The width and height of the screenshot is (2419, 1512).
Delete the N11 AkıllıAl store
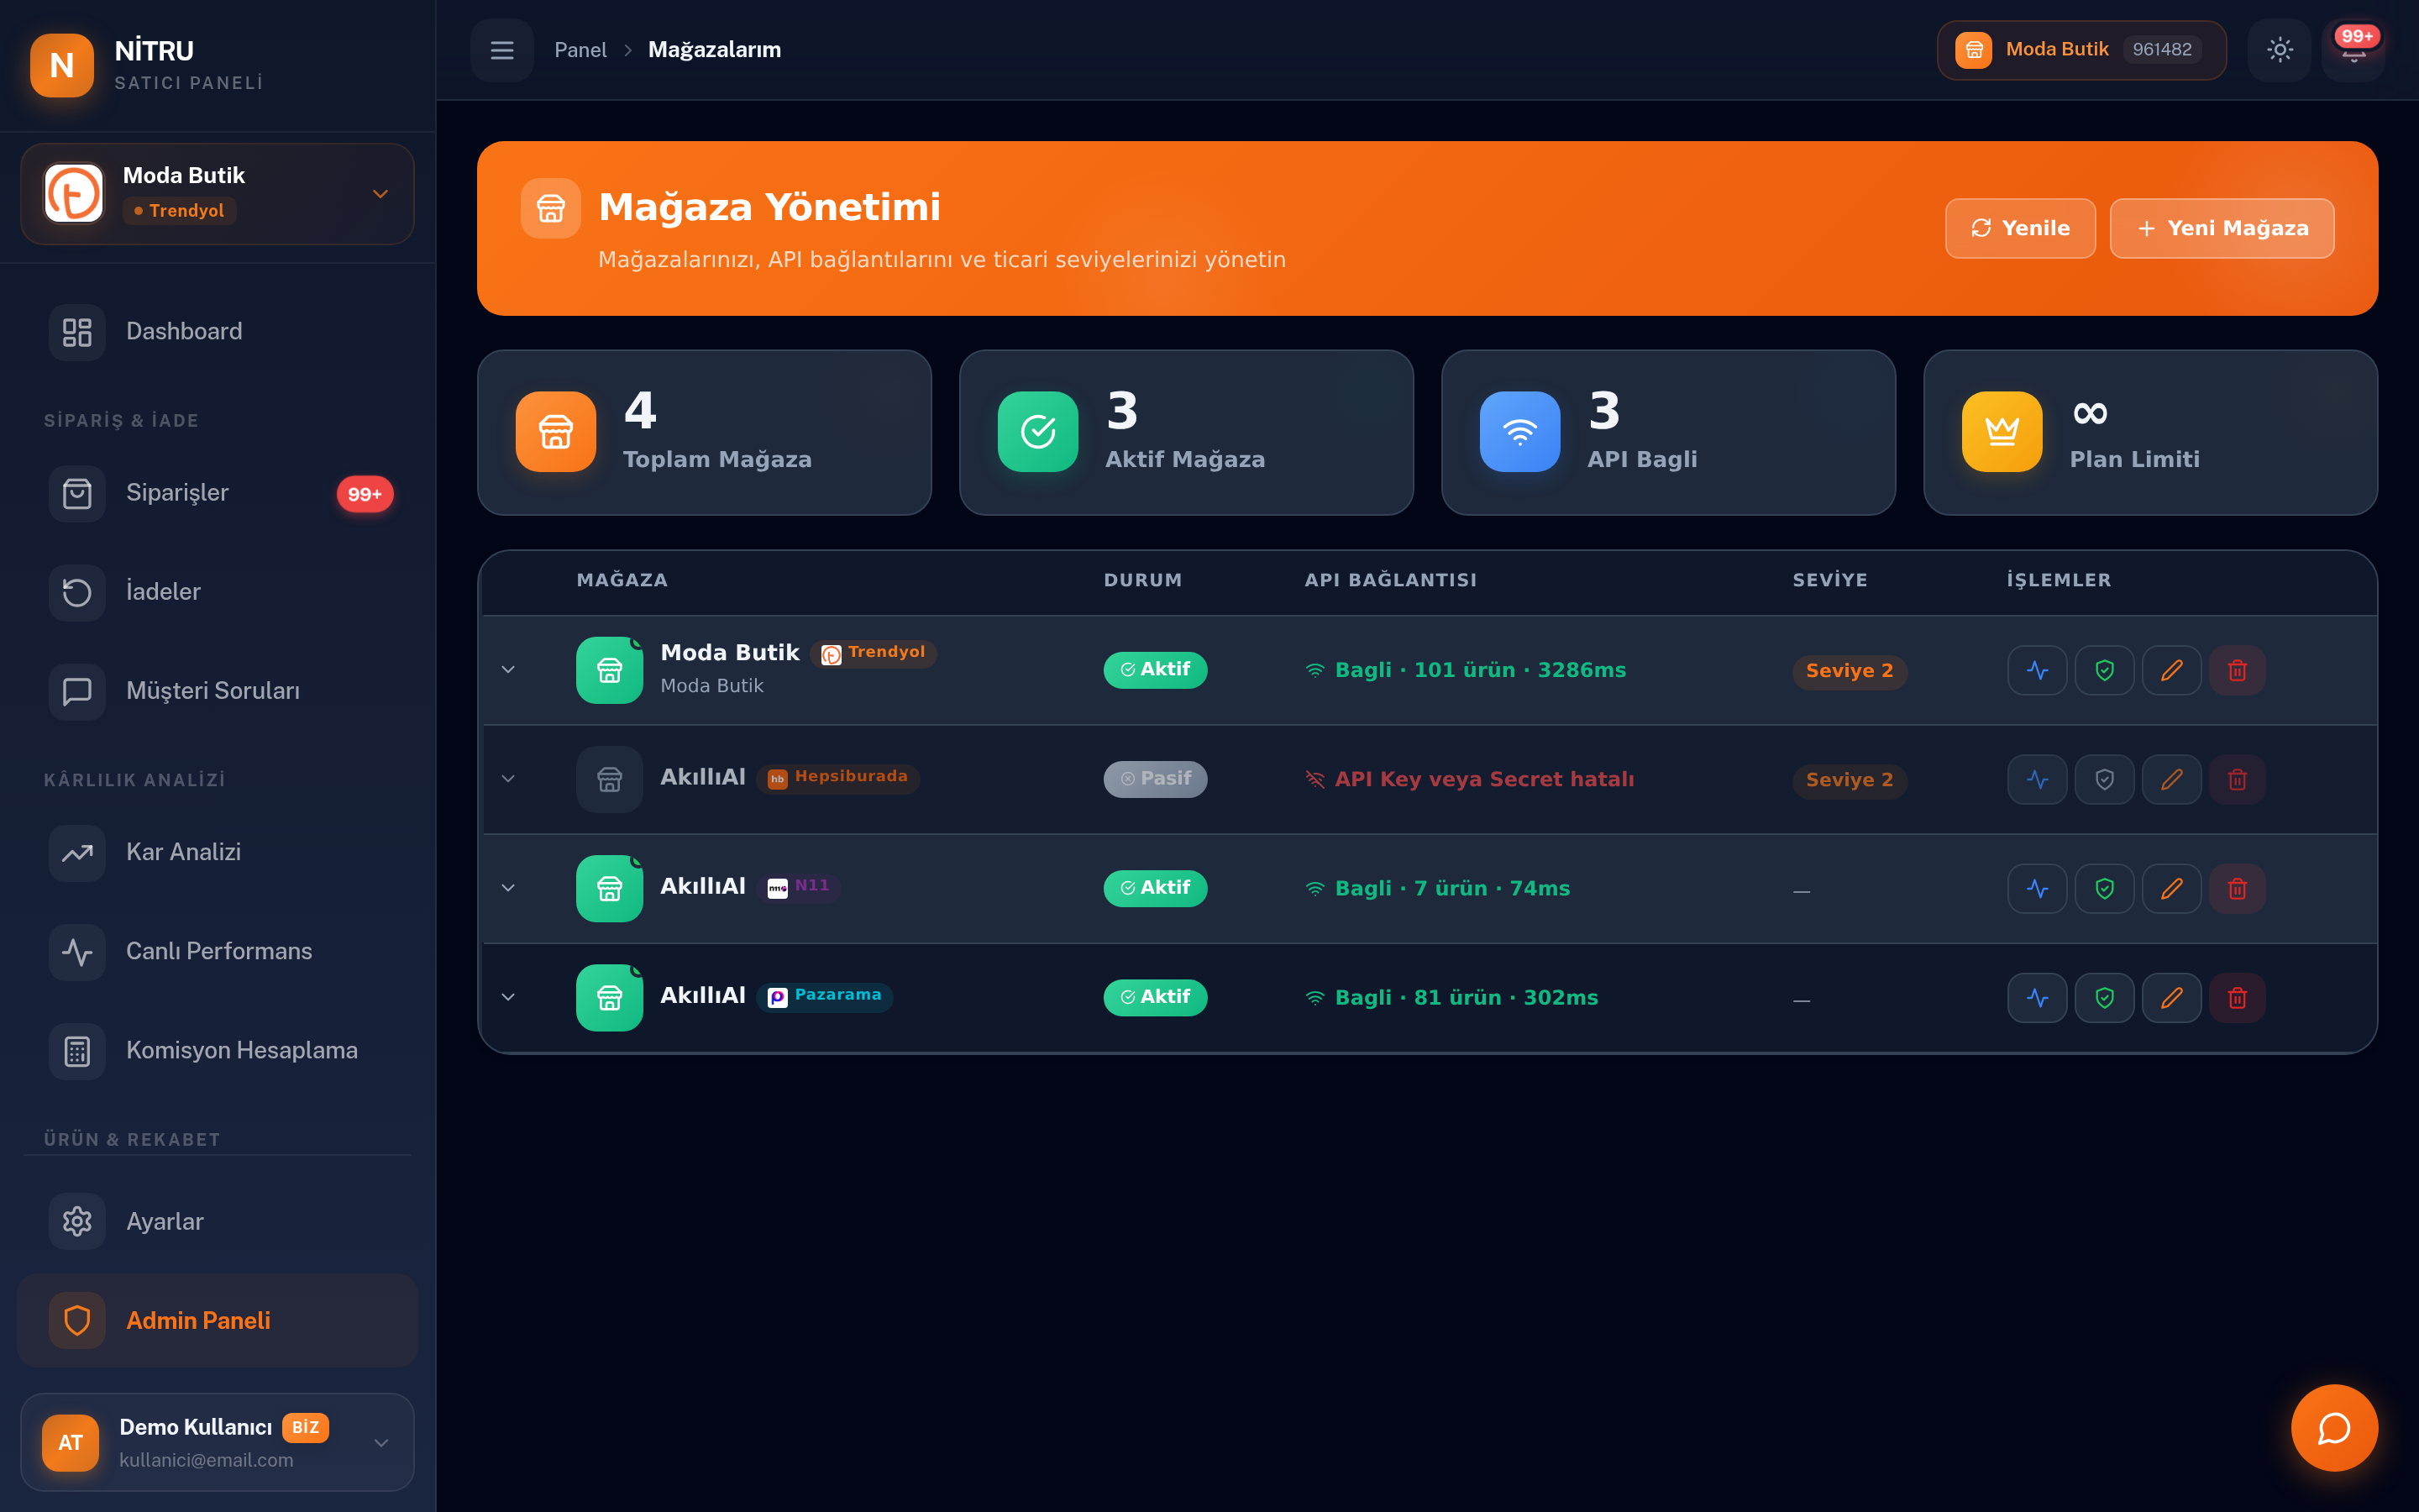[x=2237, y=888]
